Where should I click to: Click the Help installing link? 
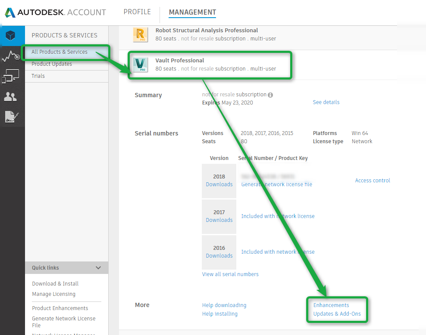coord(220,314)
